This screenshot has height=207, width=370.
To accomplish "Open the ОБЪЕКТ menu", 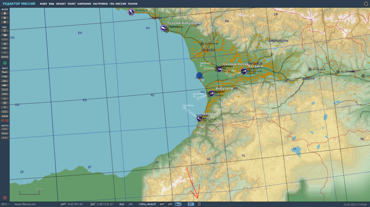I will (61, 4).
